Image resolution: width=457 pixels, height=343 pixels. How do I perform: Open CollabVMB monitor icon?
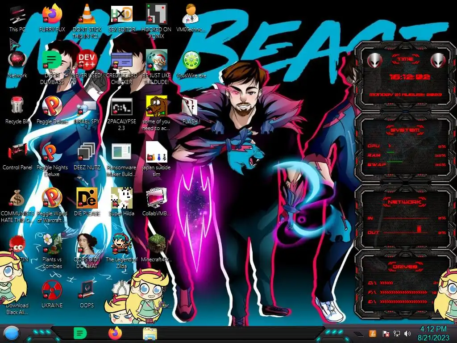click(156, 203)
